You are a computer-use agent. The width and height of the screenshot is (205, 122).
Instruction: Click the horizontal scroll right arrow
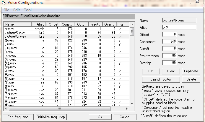click(x=127, y=108)
